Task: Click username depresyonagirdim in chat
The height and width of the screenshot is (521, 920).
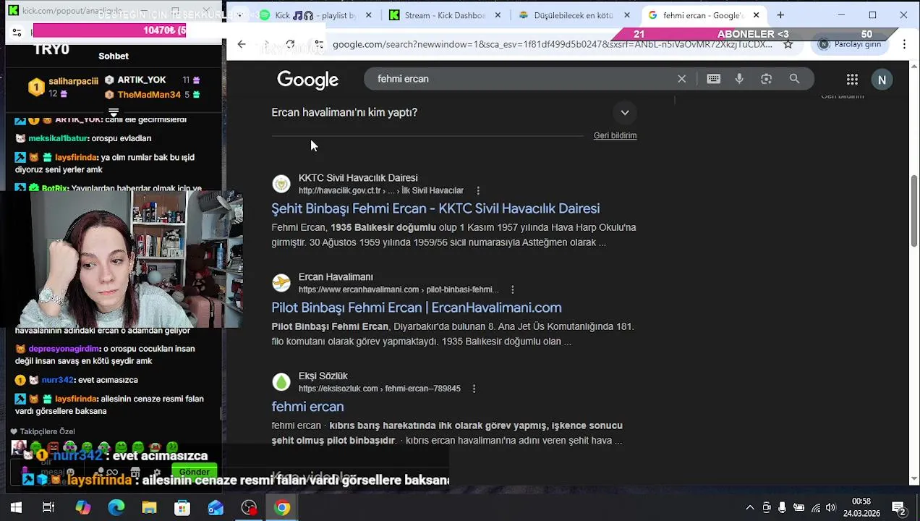Action: [64, 349]
